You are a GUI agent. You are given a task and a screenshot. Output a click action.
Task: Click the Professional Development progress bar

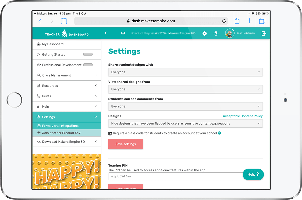(88, 65)
